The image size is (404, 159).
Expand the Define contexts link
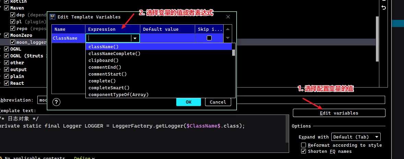pos(84,157)
